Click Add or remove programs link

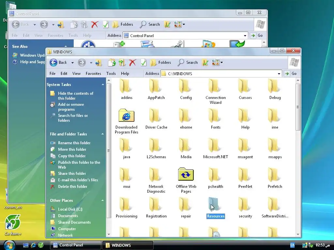pos(71,107)
